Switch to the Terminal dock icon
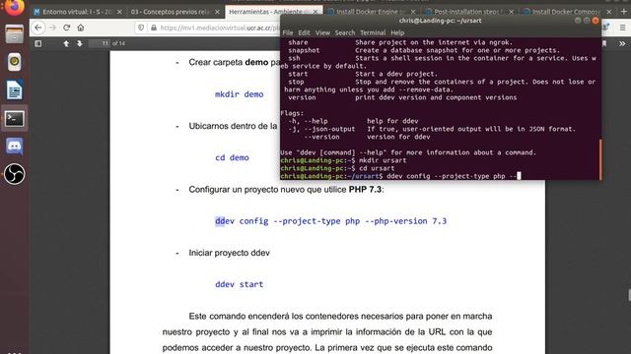This screenshot has width=631, height=354. tap(14, 118)
